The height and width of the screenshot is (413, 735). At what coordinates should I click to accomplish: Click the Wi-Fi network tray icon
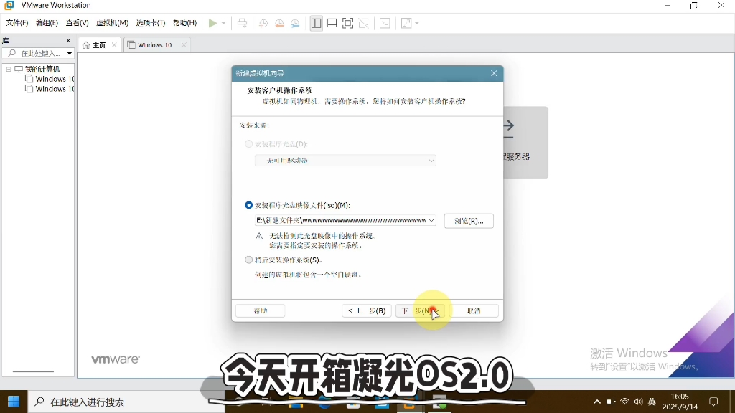[x=624, y=402]
